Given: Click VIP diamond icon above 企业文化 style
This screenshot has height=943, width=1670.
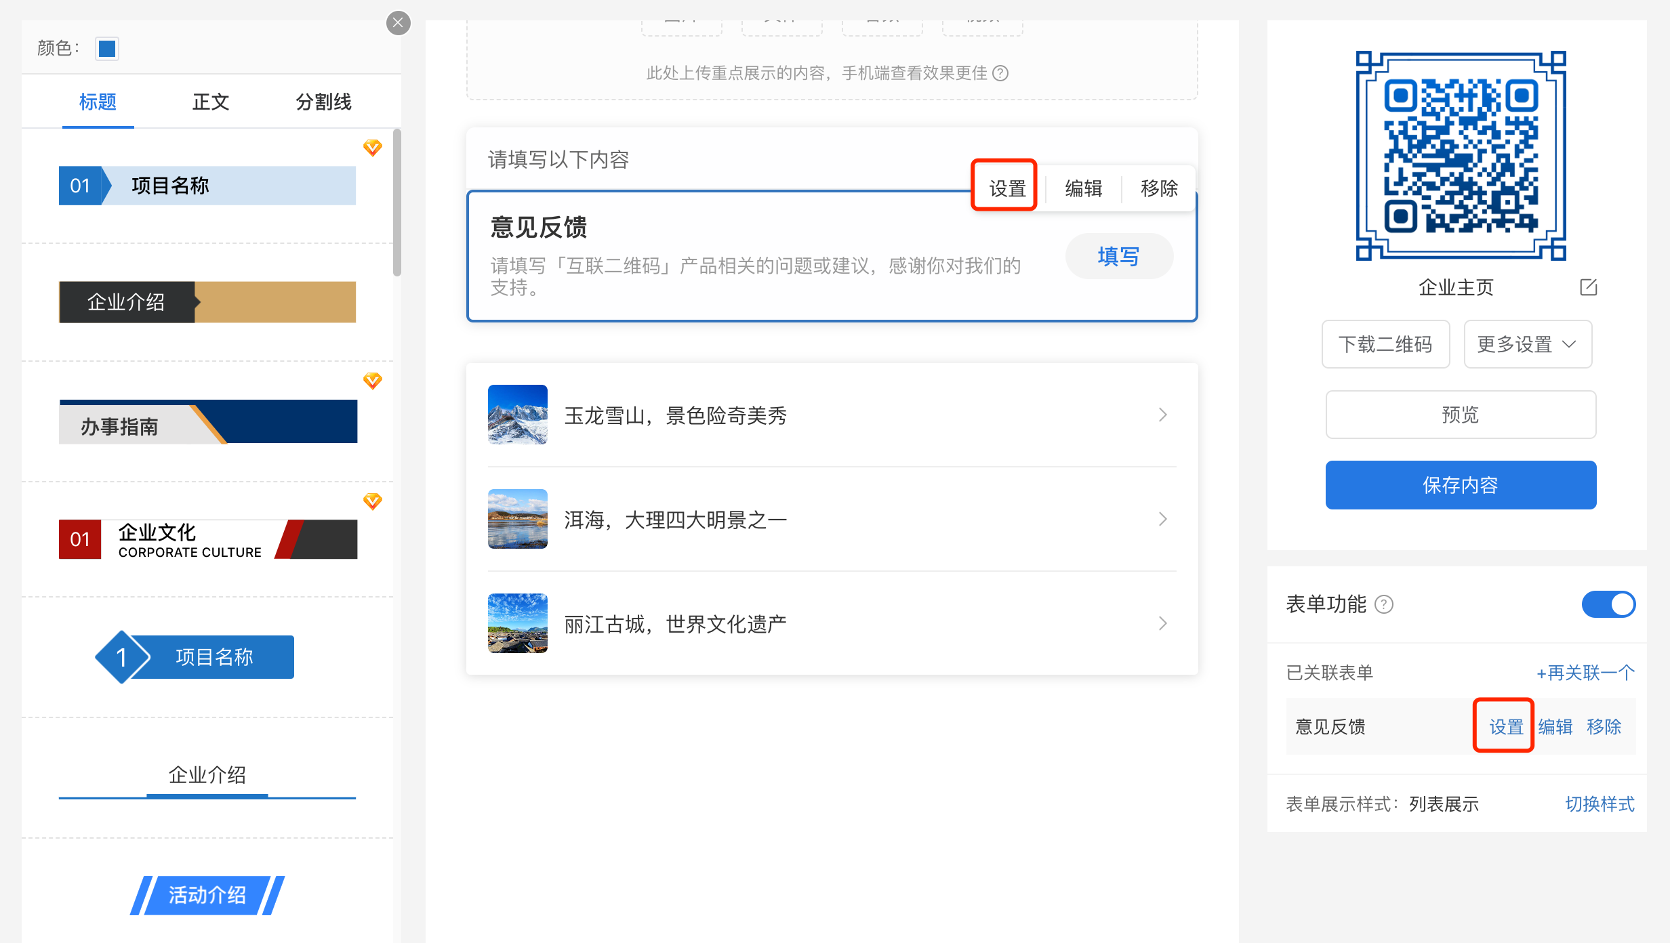Looking at the screenshot, I should click(x=372, y=501).
